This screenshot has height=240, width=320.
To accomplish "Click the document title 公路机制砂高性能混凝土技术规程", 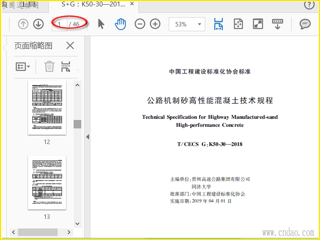I will tap(210, 100).
